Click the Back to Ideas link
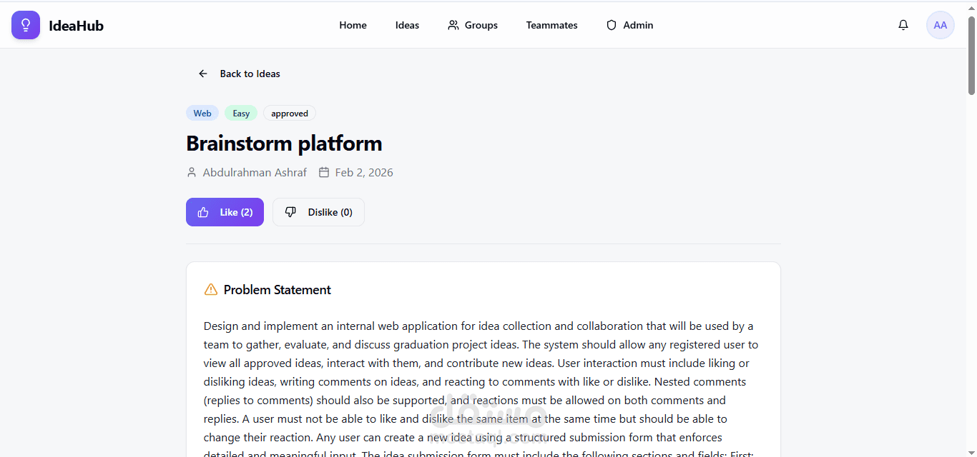Viewport: 977px width, 457px height. (250, 74)
